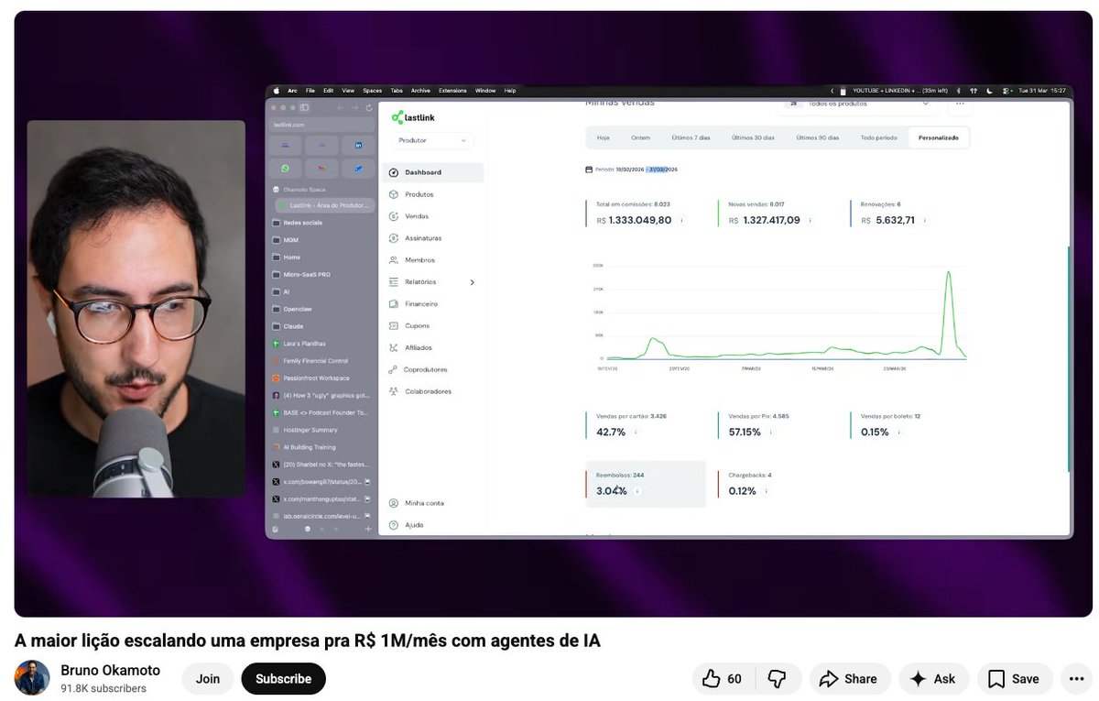The image size is (1099, 701).
Task: Open Coprodutores icon in lastlink sidebar
Action: 394,369
